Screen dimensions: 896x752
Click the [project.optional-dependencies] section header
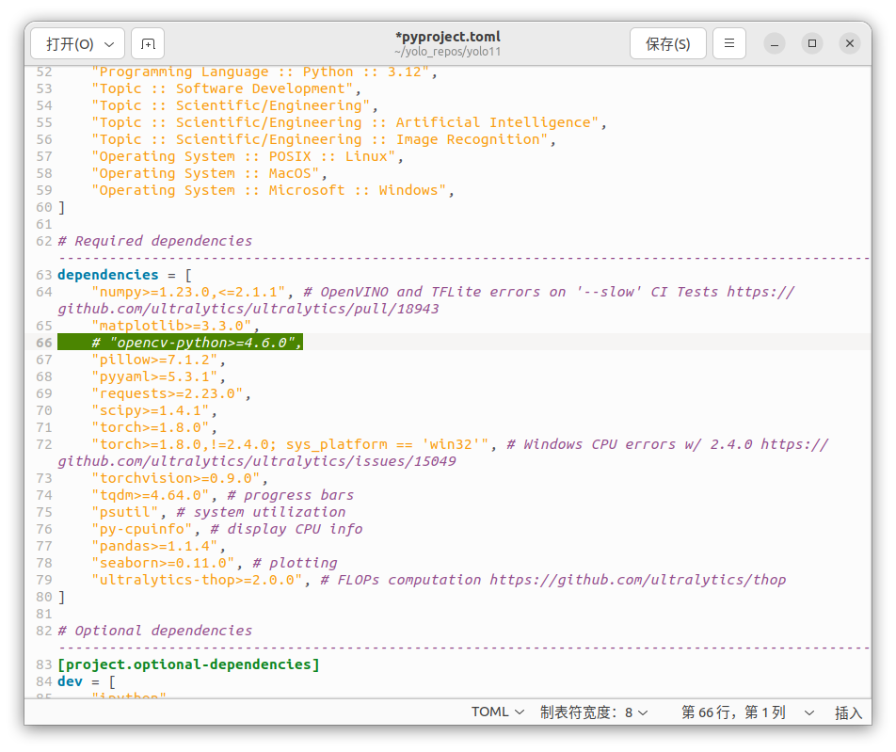pyautogui.click(x=188, y=664)
